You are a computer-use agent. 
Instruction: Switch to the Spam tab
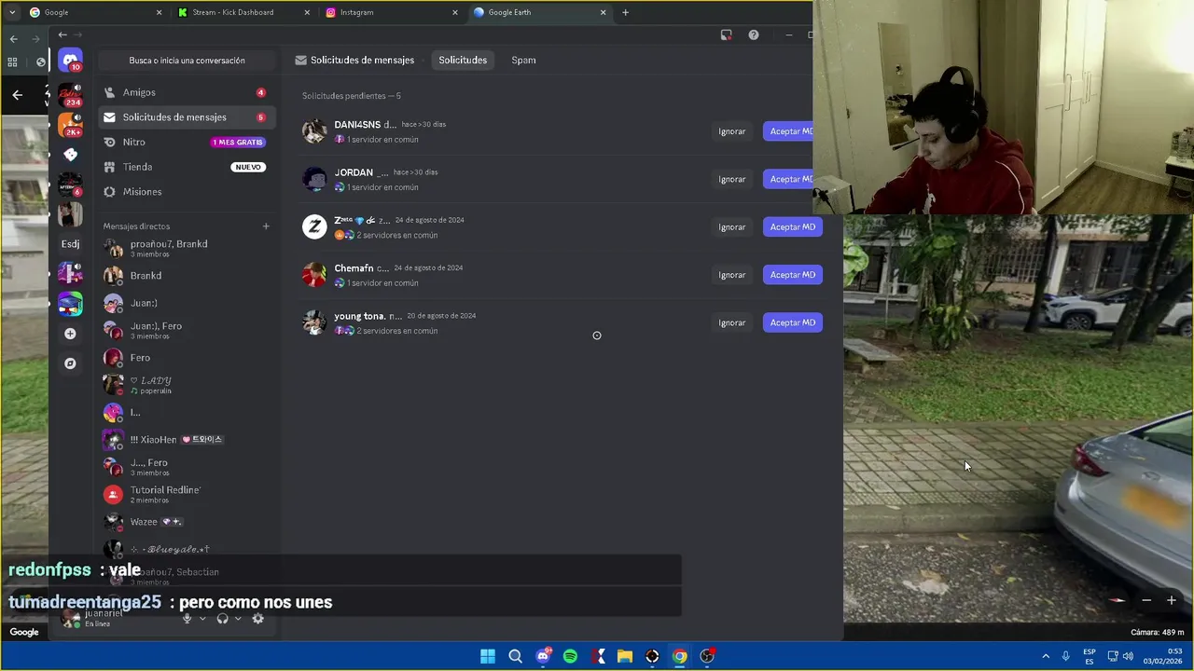[x=523, y=61]
